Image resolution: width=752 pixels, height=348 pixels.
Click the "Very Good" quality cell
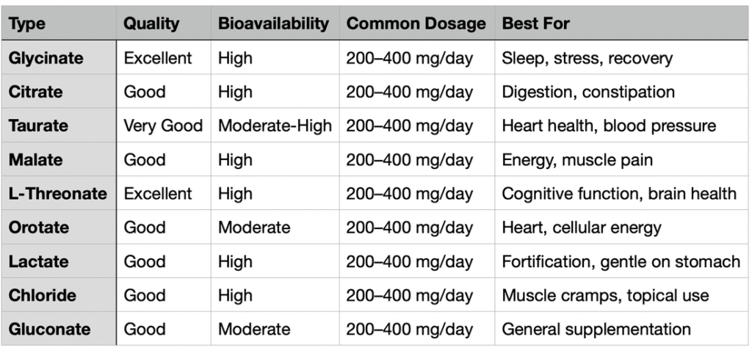pyautogui.click(x=163, y=126)
